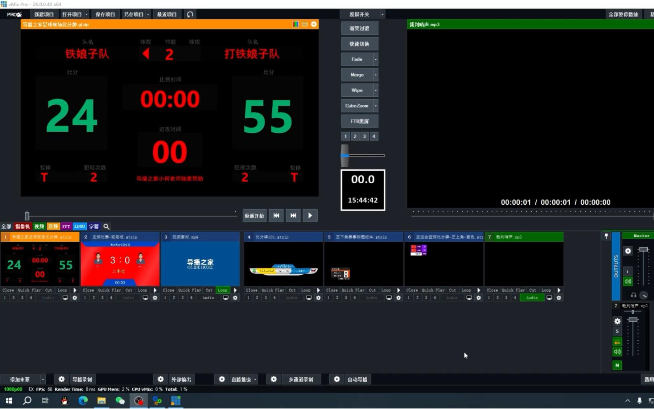
Task: Click the pin icon beside OUTPUTS
Action: 606,236
